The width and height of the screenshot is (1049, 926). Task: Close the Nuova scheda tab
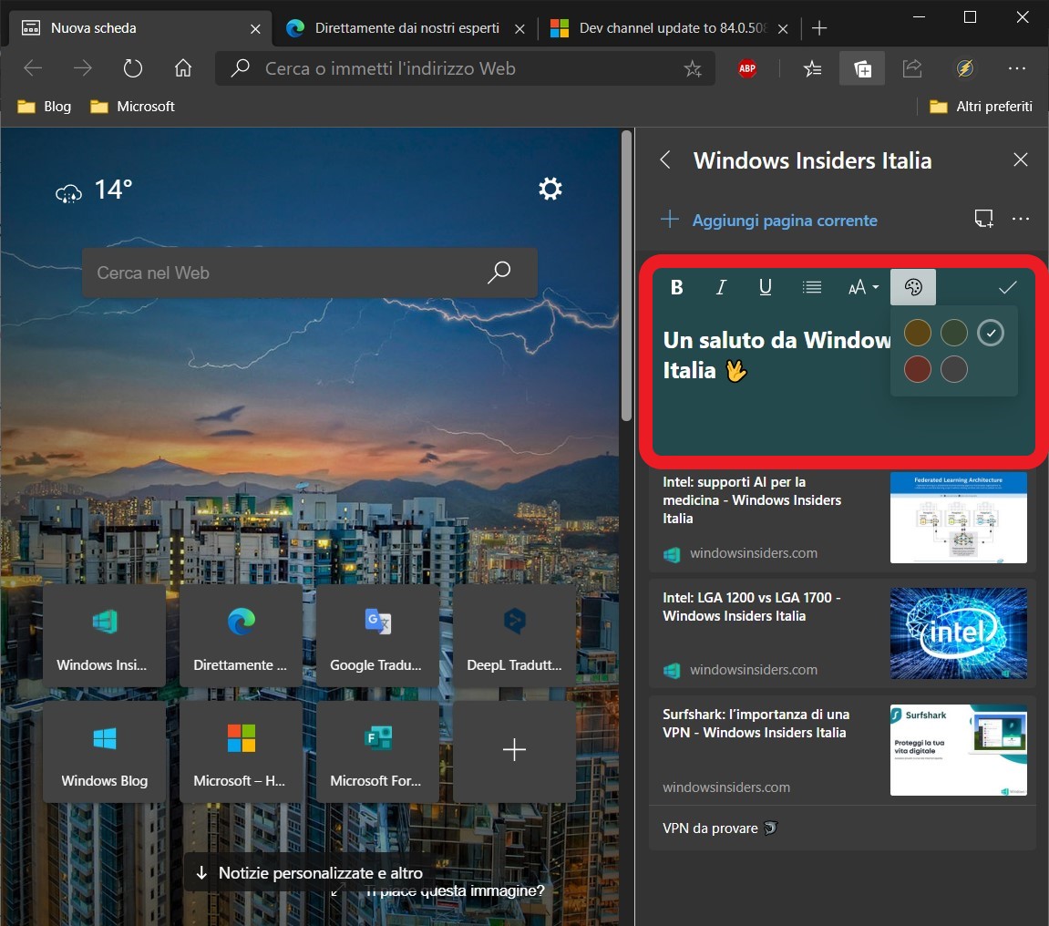255,29
